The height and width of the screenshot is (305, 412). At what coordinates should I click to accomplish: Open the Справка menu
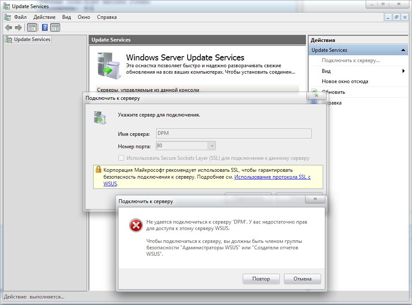click(107, 17)
